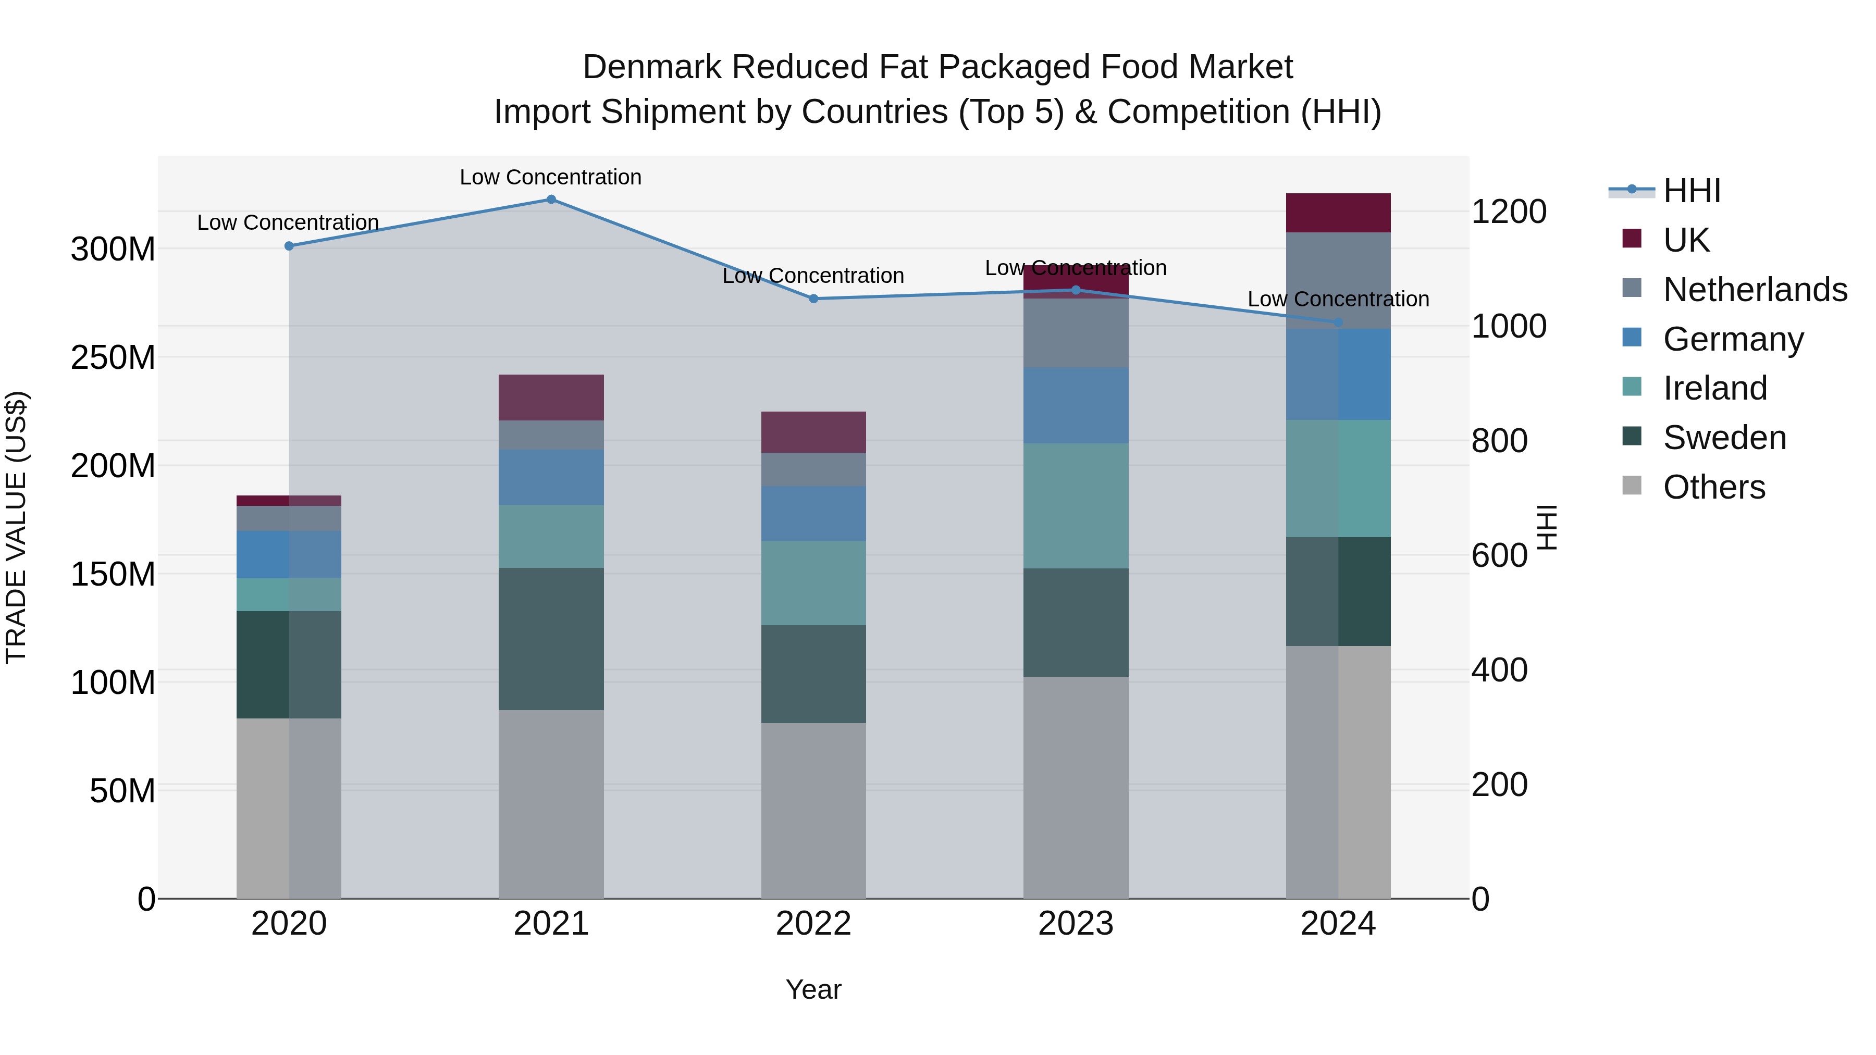Image resolution: width=1876 pixels, height=1055 pixels.
Task: Click the 2023 HHI data point
Action: [x=1077, y=290]
